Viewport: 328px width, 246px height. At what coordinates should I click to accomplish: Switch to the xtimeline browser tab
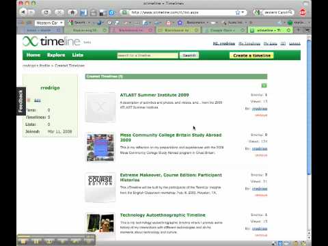point(270,30)
